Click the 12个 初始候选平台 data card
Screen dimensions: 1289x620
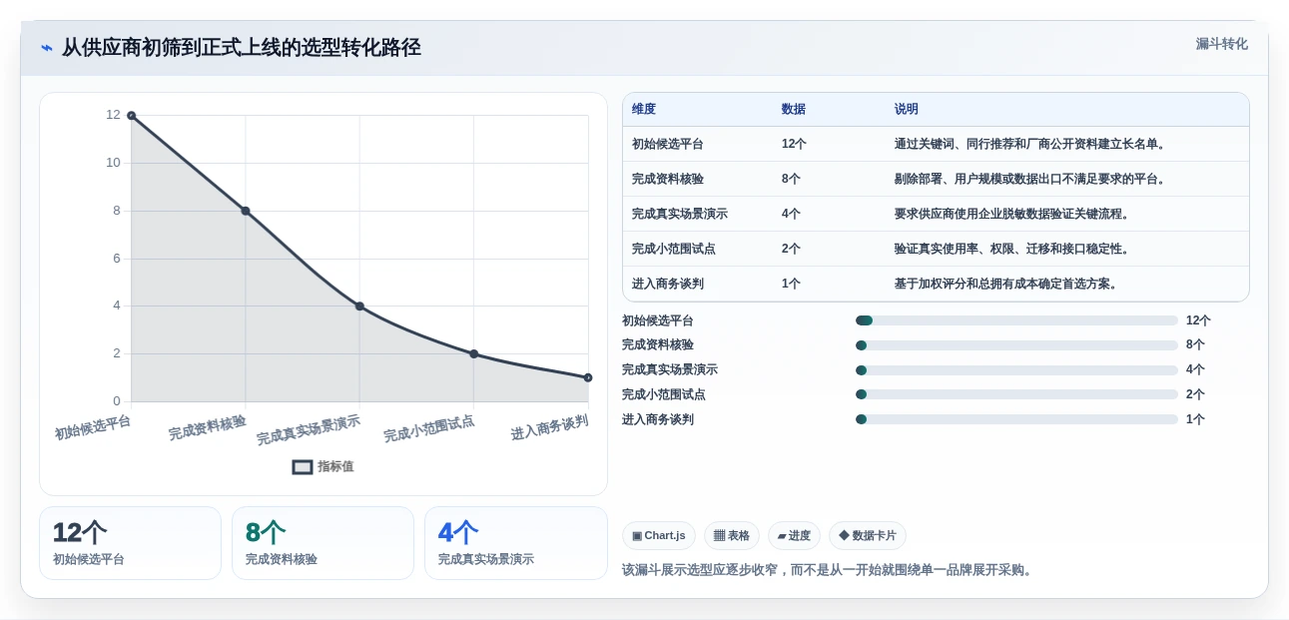130,543
